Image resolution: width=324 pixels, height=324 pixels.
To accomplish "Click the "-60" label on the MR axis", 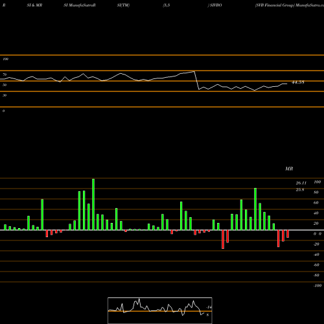I will [316, 265].
